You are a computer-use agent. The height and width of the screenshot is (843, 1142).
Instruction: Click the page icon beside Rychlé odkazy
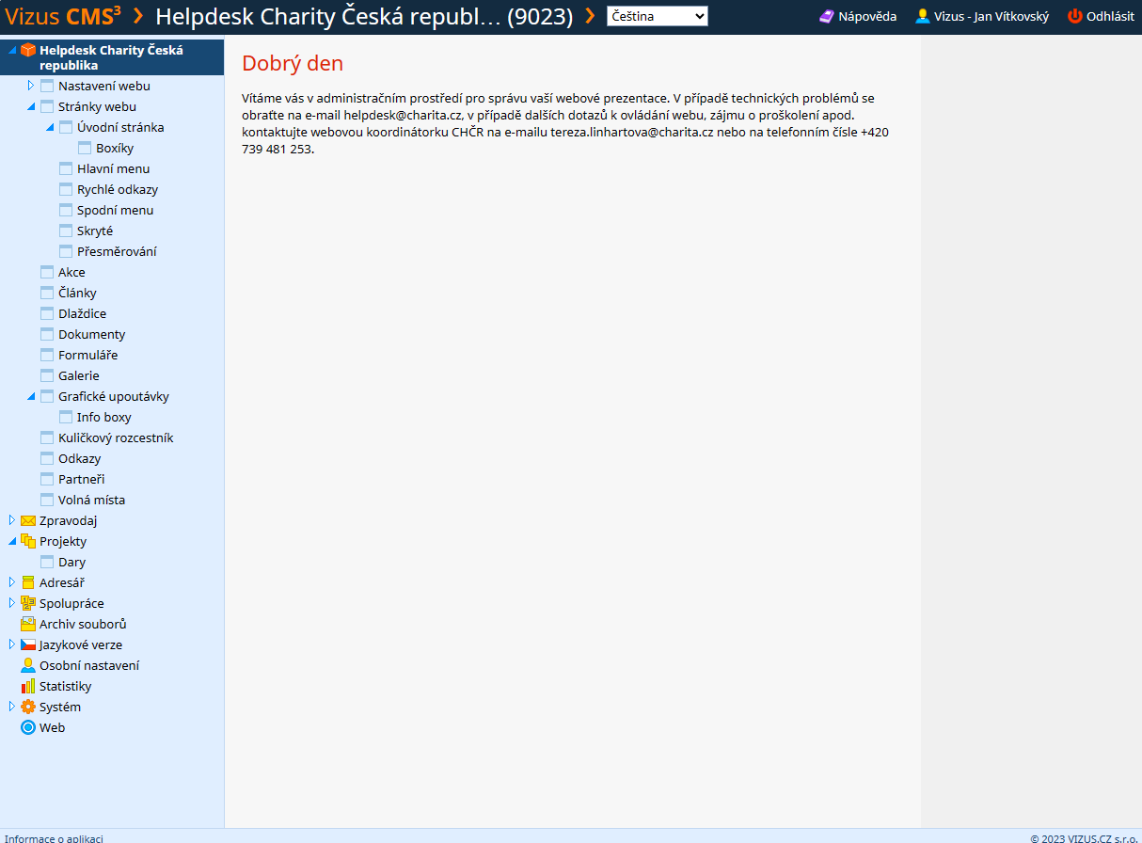pos(66,189)
